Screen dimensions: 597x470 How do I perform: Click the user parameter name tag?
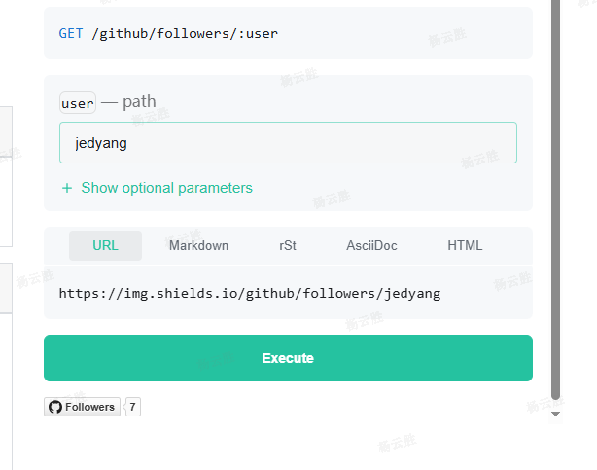tap(78, 103)
